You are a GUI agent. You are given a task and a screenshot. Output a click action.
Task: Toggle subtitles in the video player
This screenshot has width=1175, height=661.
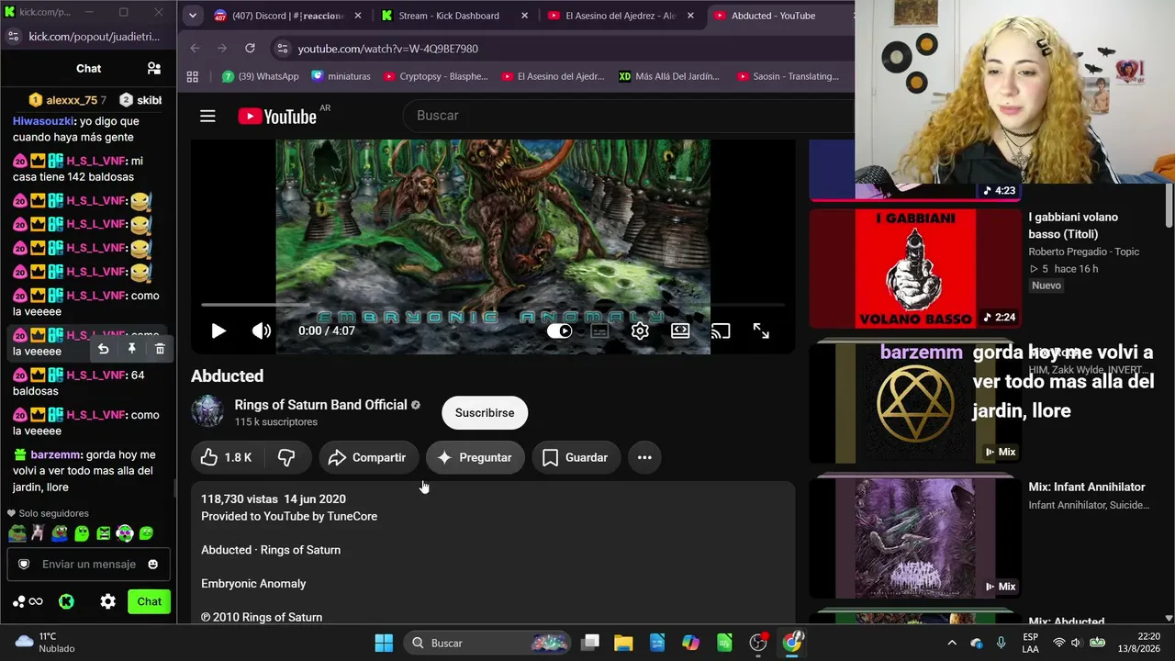pyautogui.click(x=599, y=330)
